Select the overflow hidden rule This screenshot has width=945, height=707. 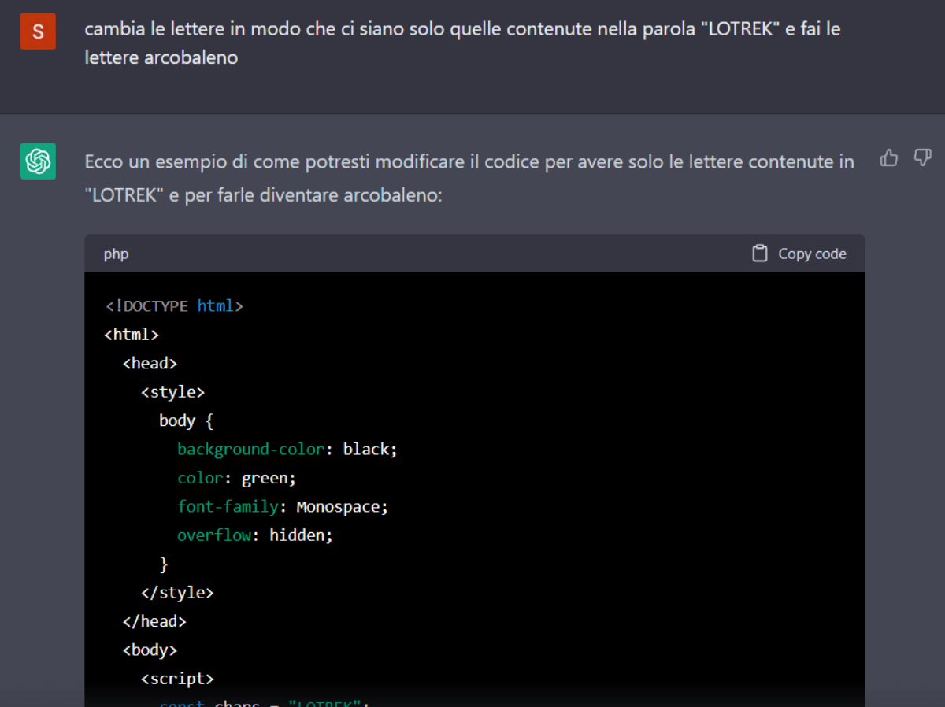click(x=254, y=535)
